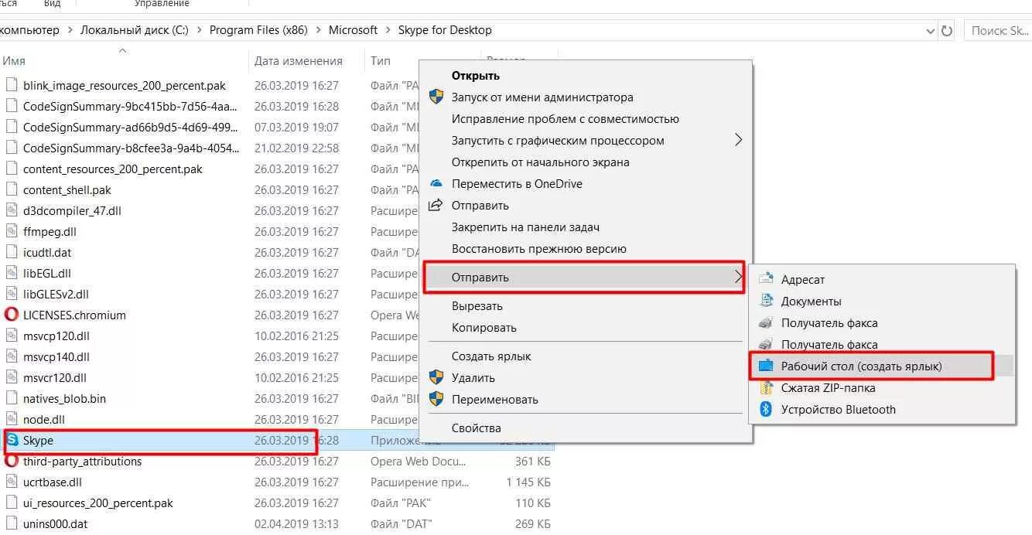Click the ZIP folder icon in submenu

point(766,388)
